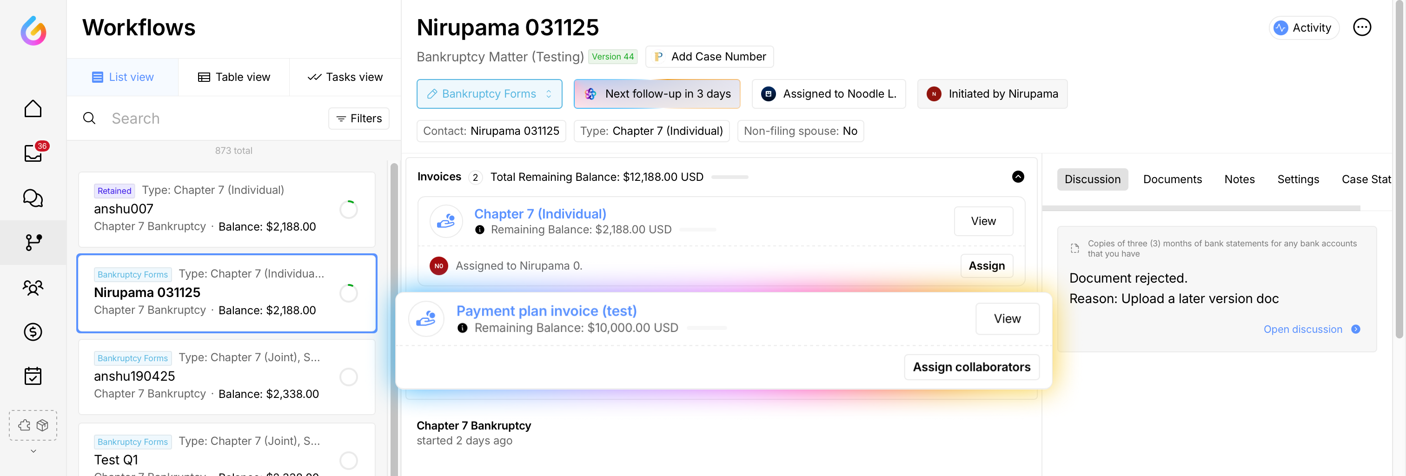Viewport: 1406px width, 476px height.
Task: Toggle progress circle on anshu190425 workflow
Action: (x=348, y=377)
